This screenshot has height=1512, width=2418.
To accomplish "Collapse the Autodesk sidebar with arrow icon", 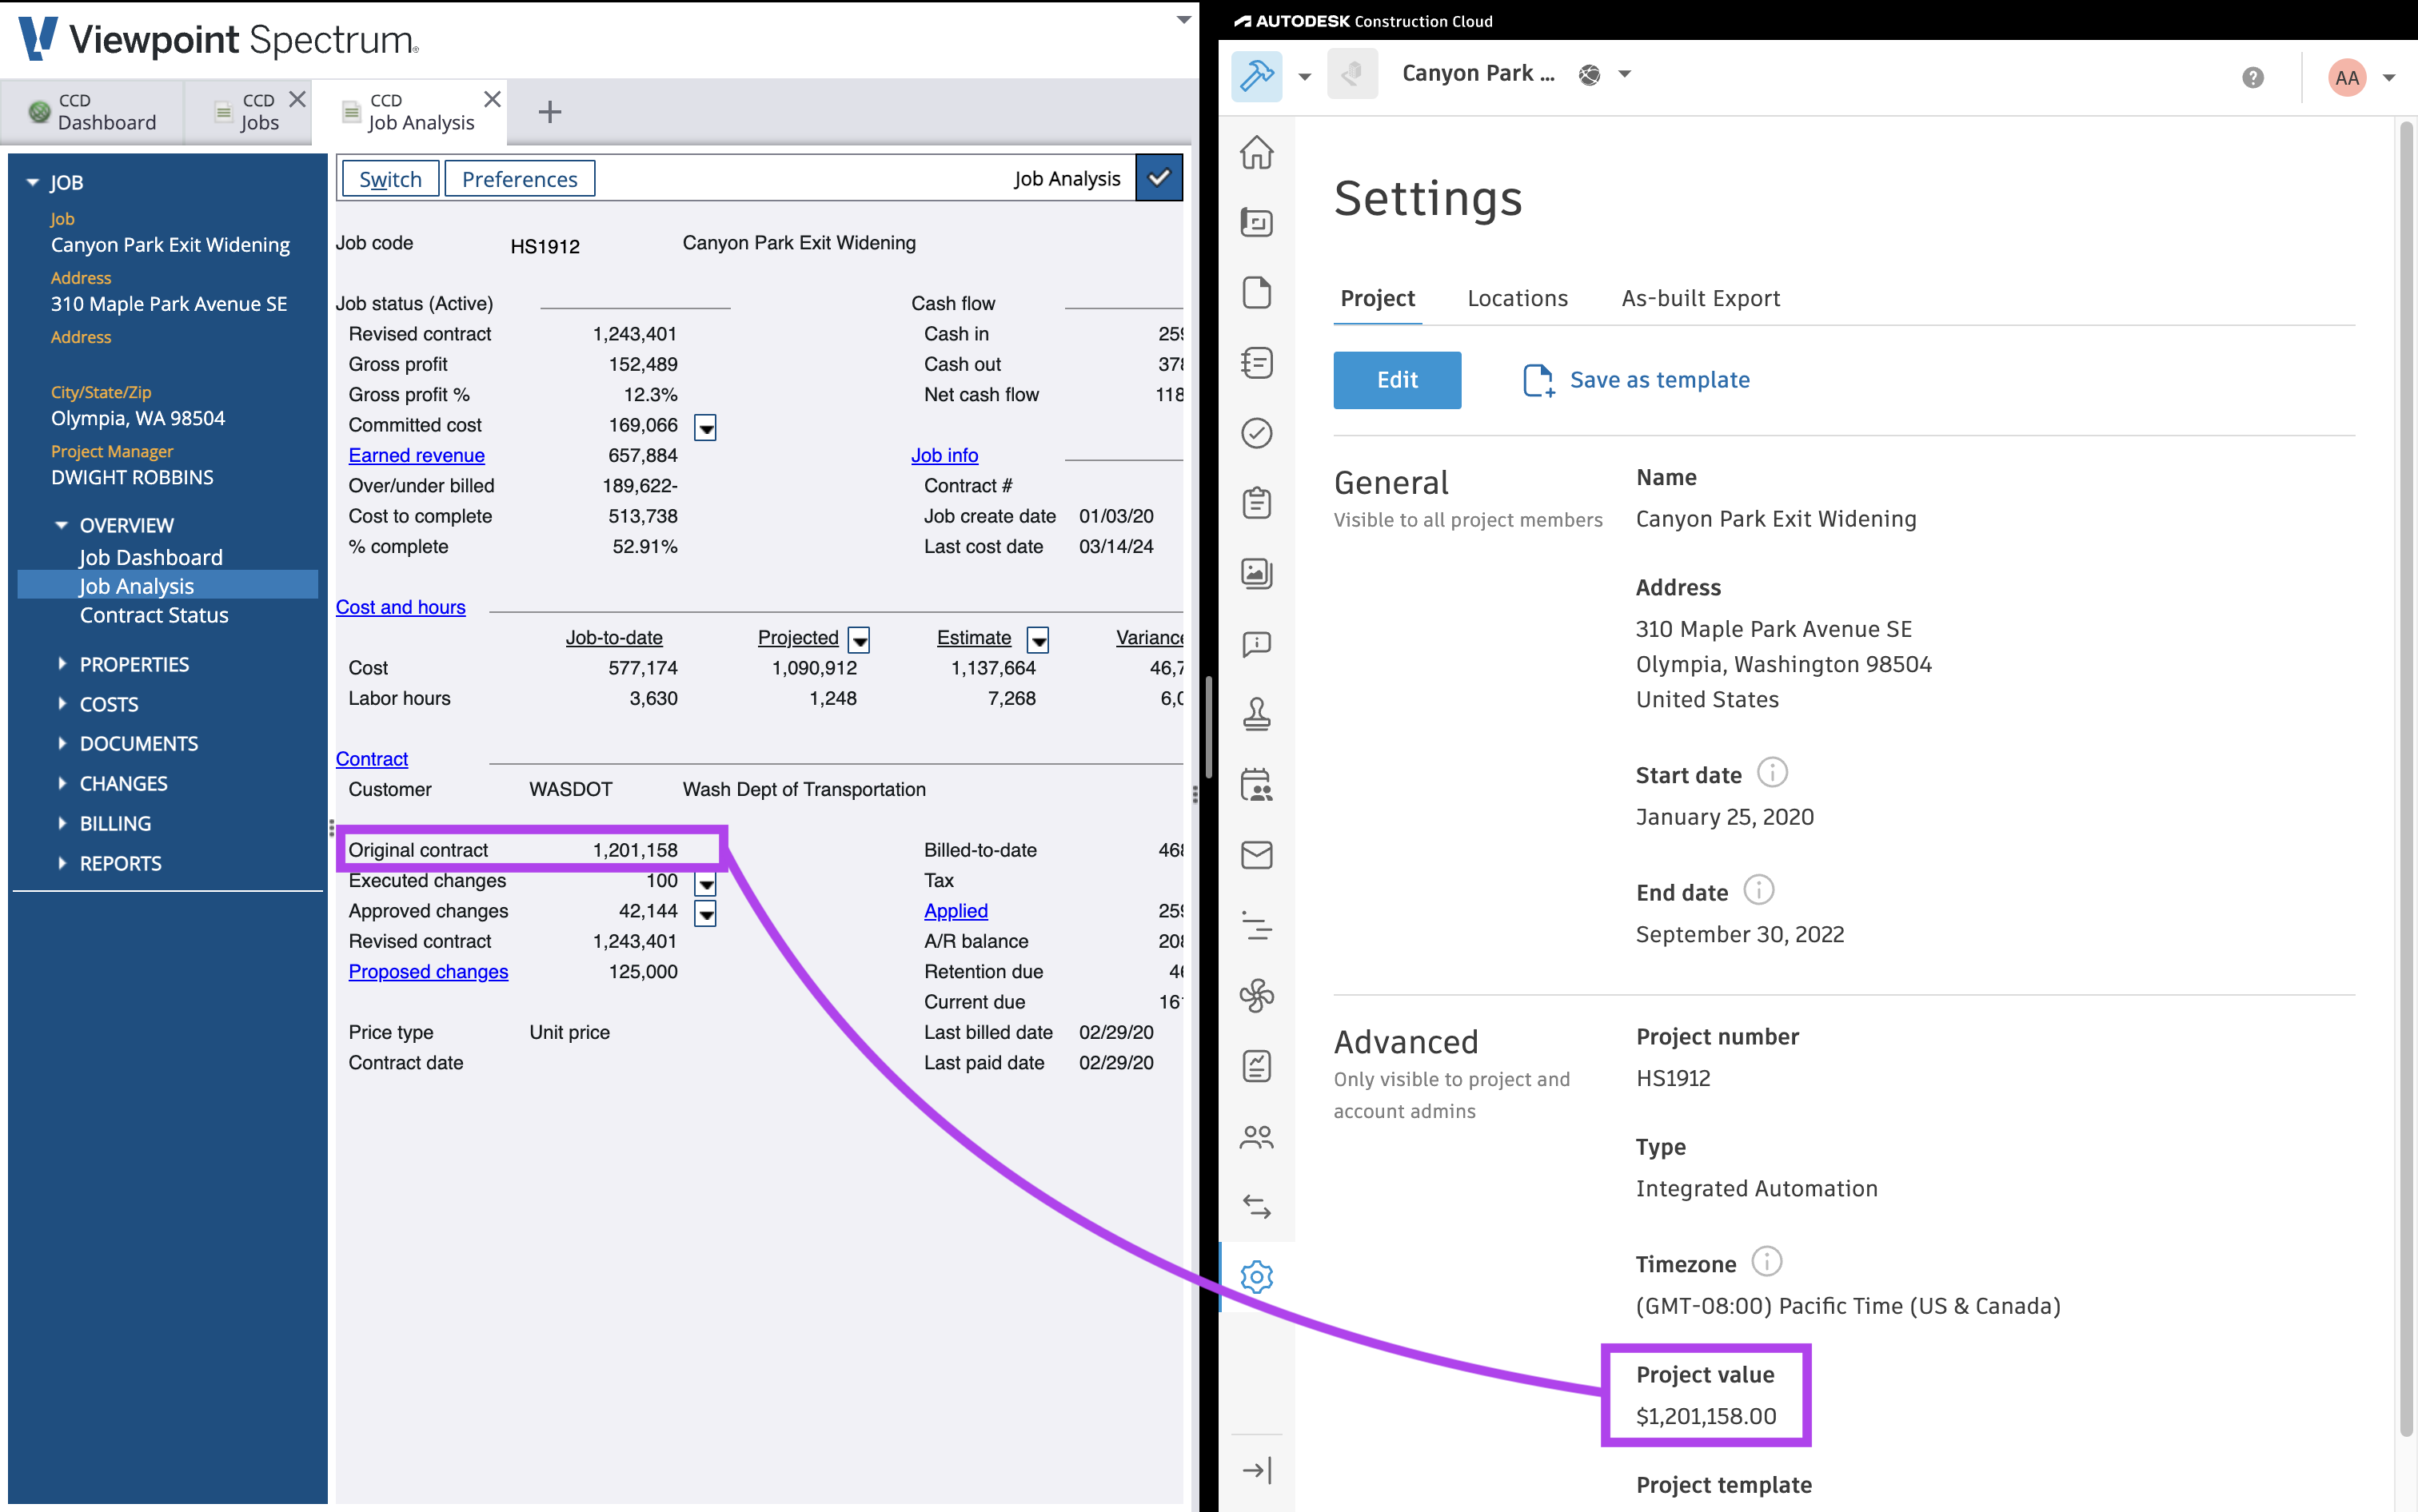I will coord(1256,1470).
